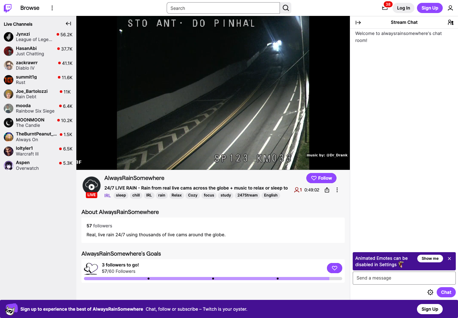Open Jynxzi live channel

point(38,37)
